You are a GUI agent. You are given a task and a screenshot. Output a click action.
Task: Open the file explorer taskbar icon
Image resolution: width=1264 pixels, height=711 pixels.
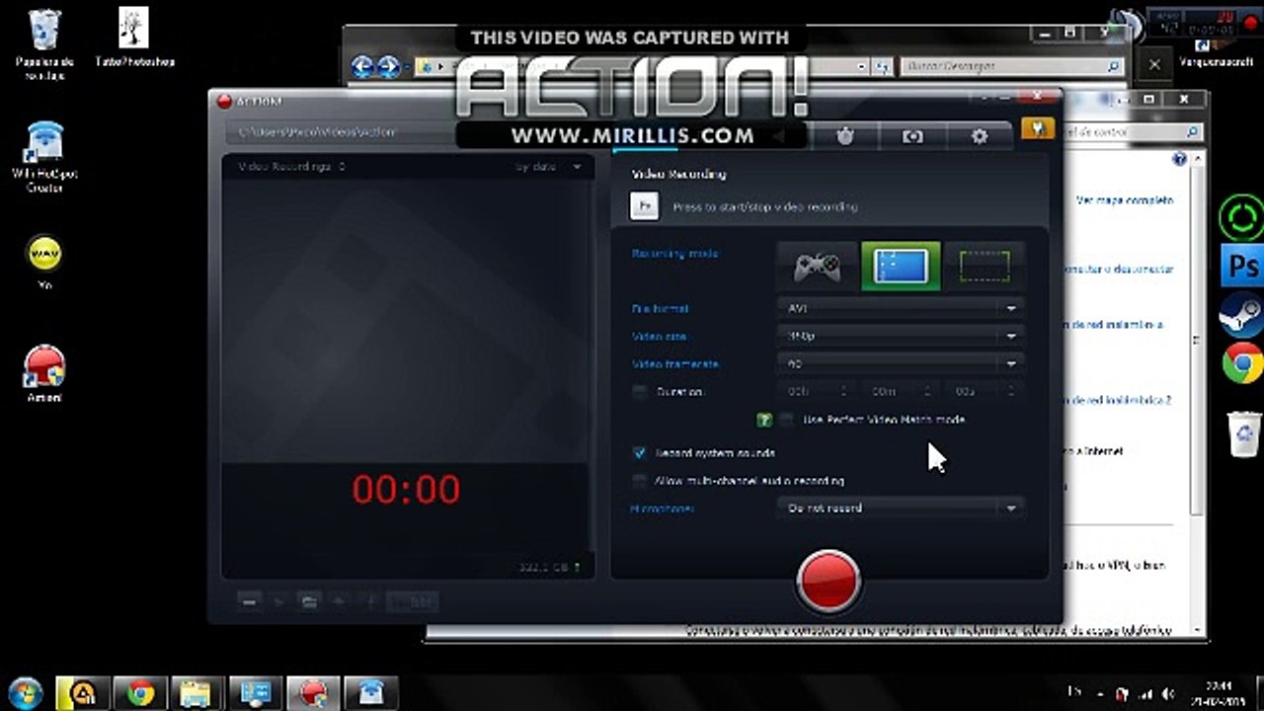[x=197, y=692]
